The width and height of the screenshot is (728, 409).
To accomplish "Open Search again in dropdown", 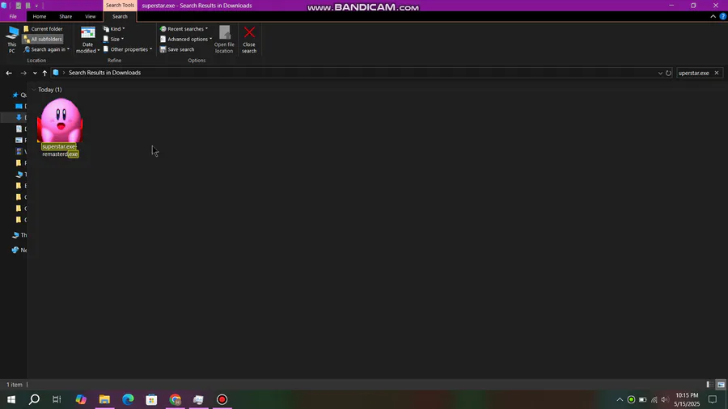I will (47, 49).
